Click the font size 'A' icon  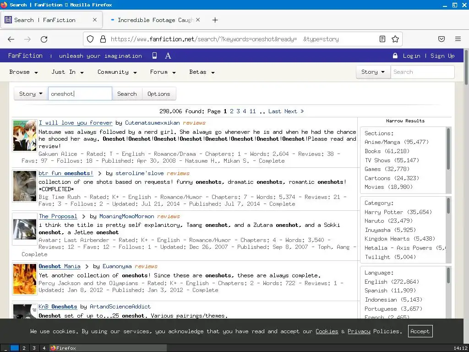coord(168,55)
